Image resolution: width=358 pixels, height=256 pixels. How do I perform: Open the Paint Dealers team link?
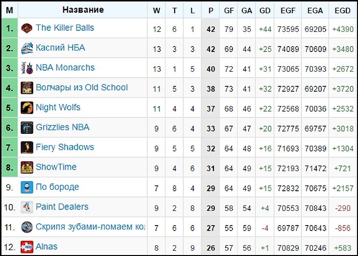[62, 207]
